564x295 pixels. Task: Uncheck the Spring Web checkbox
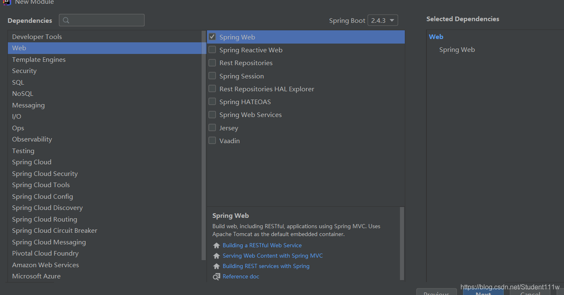coord(212,37)
